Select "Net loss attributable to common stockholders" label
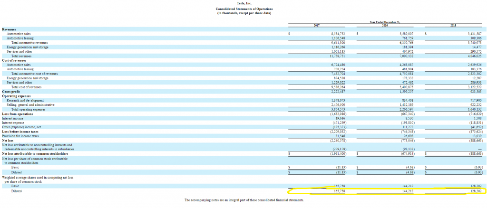Screen dimensions: 487x208 [35, 154]
